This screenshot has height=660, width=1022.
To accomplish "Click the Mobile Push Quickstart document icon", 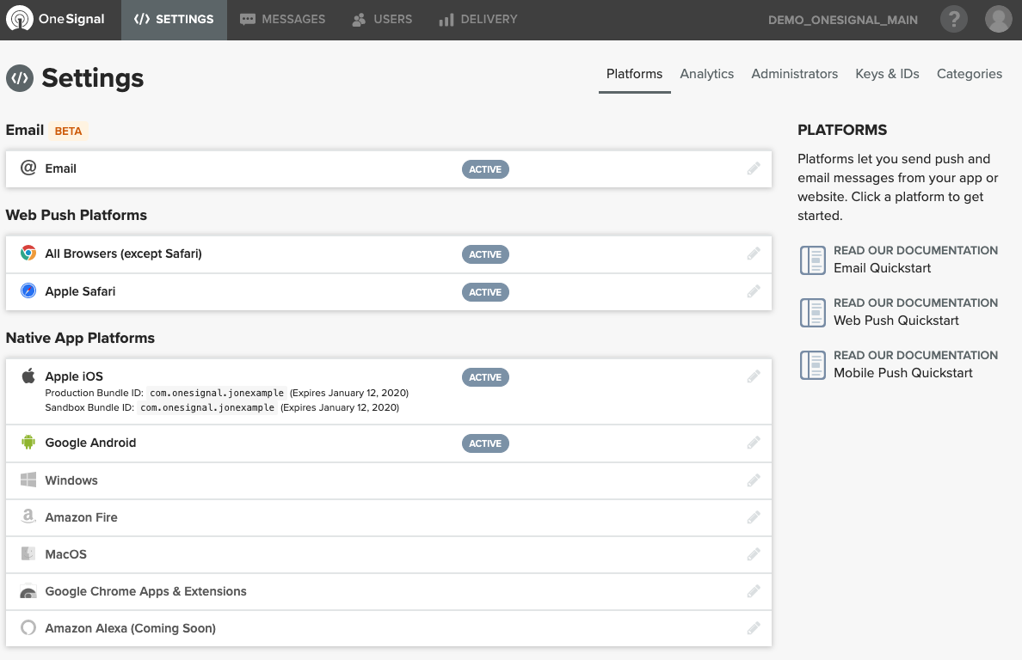I will coord(813,365).
